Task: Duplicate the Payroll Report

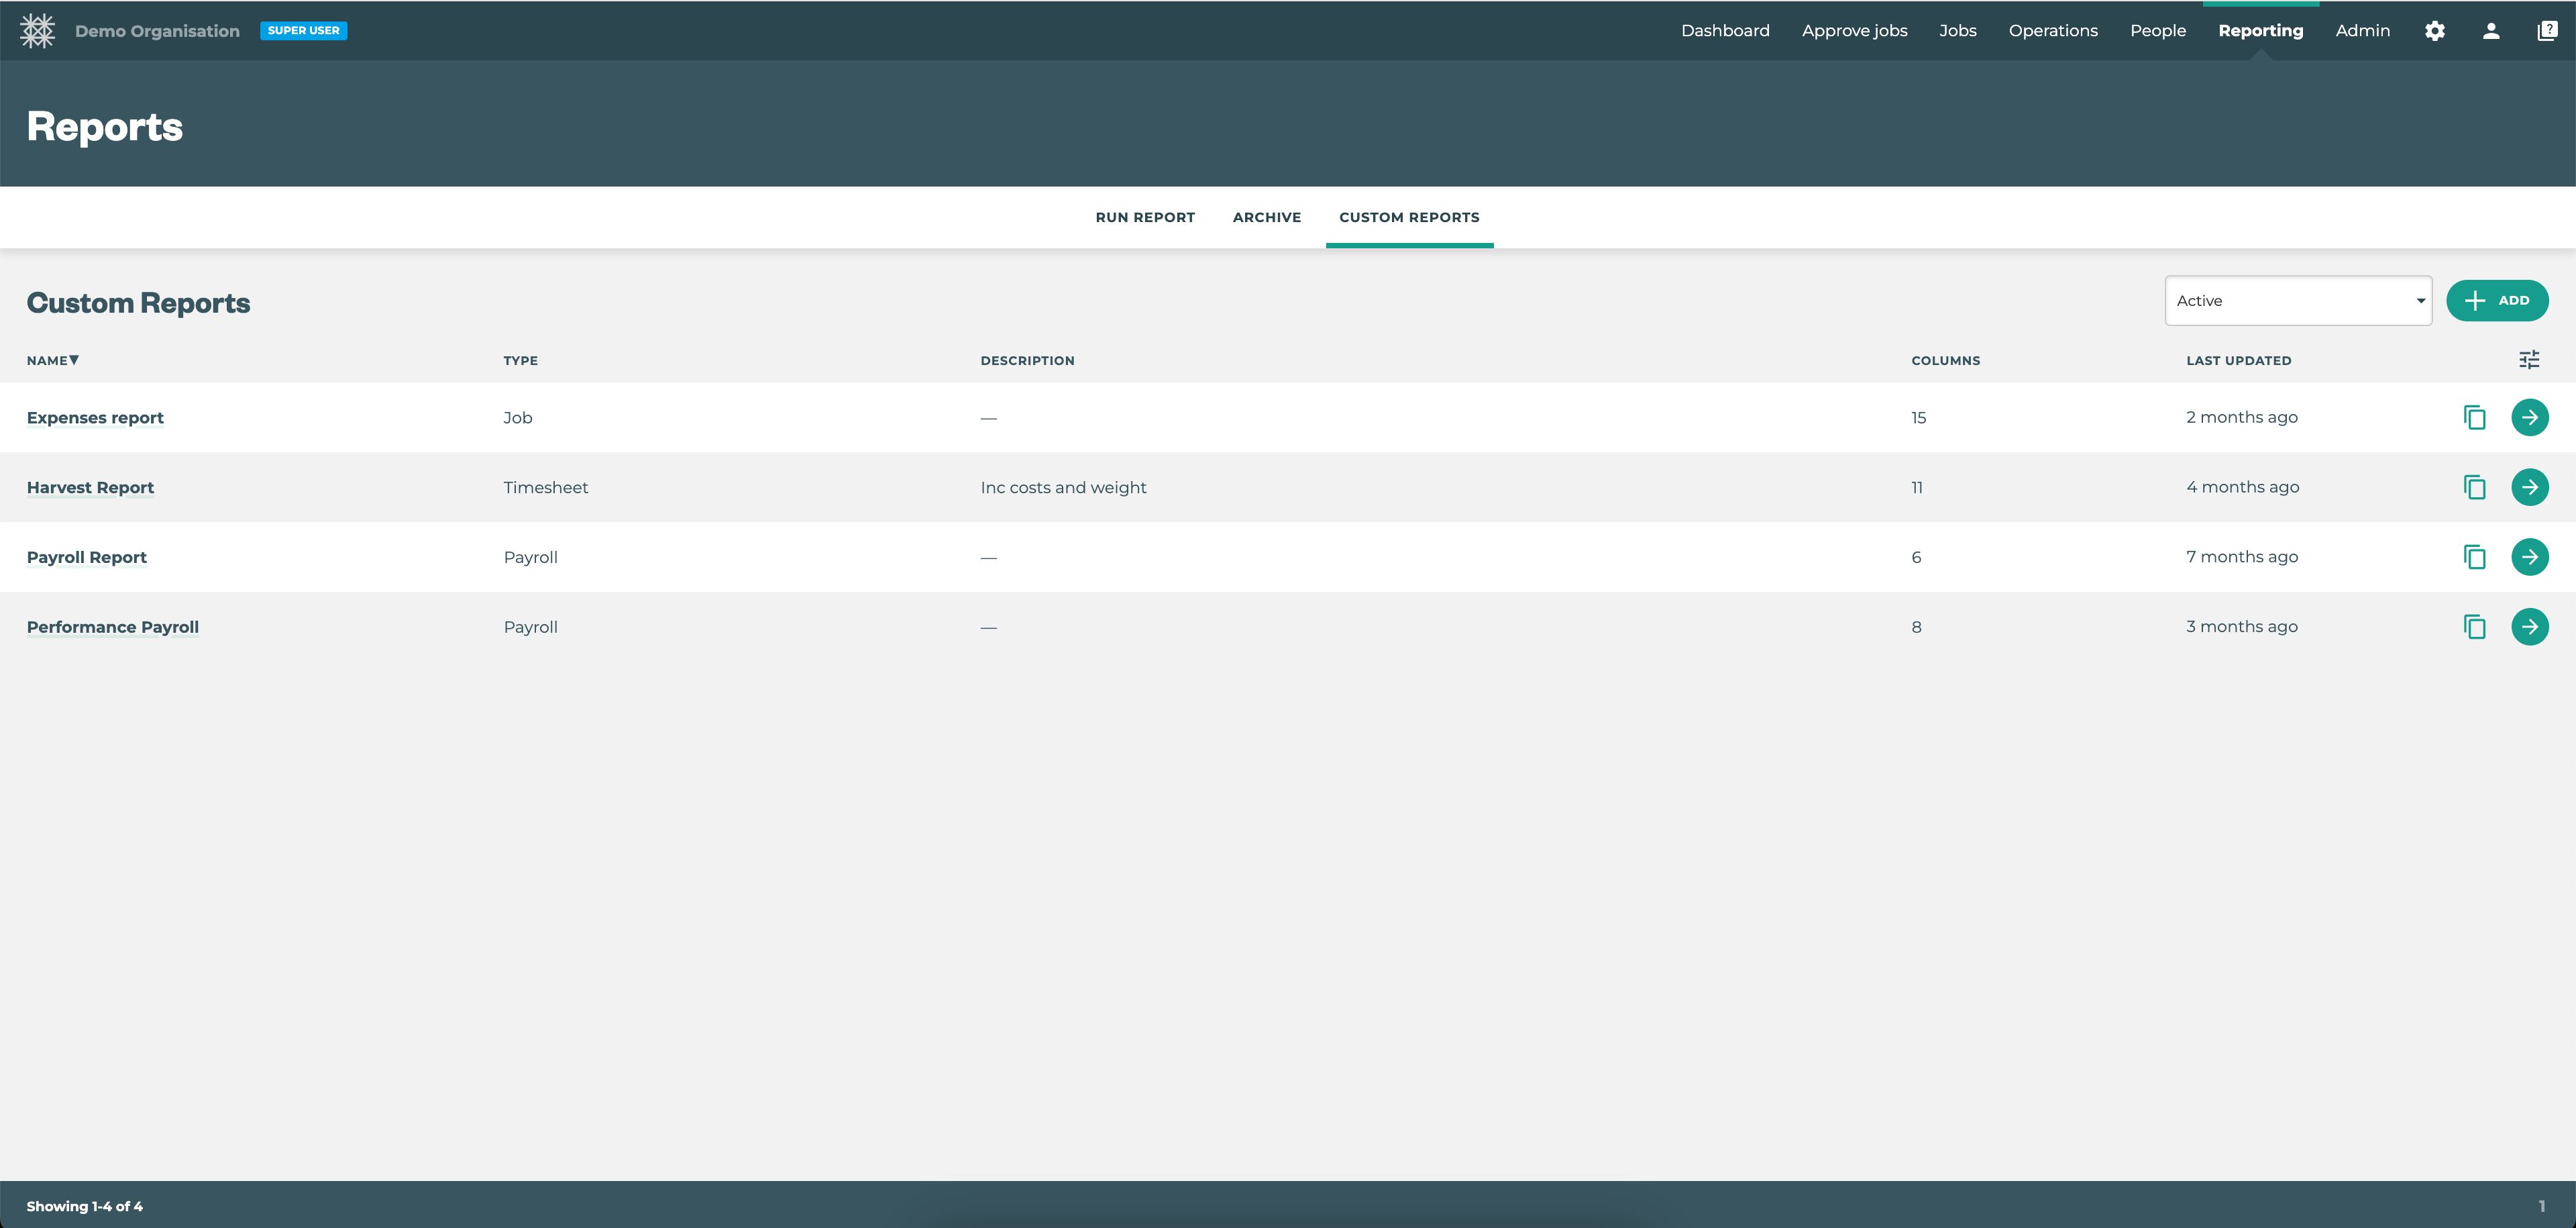Action: (x=2475, y=557)
